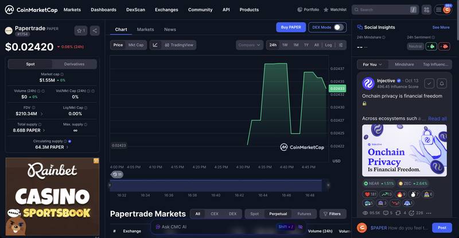459x238 pixels.
Task: Open Filters for Papertrade Markets
Action: pos(333,214)
